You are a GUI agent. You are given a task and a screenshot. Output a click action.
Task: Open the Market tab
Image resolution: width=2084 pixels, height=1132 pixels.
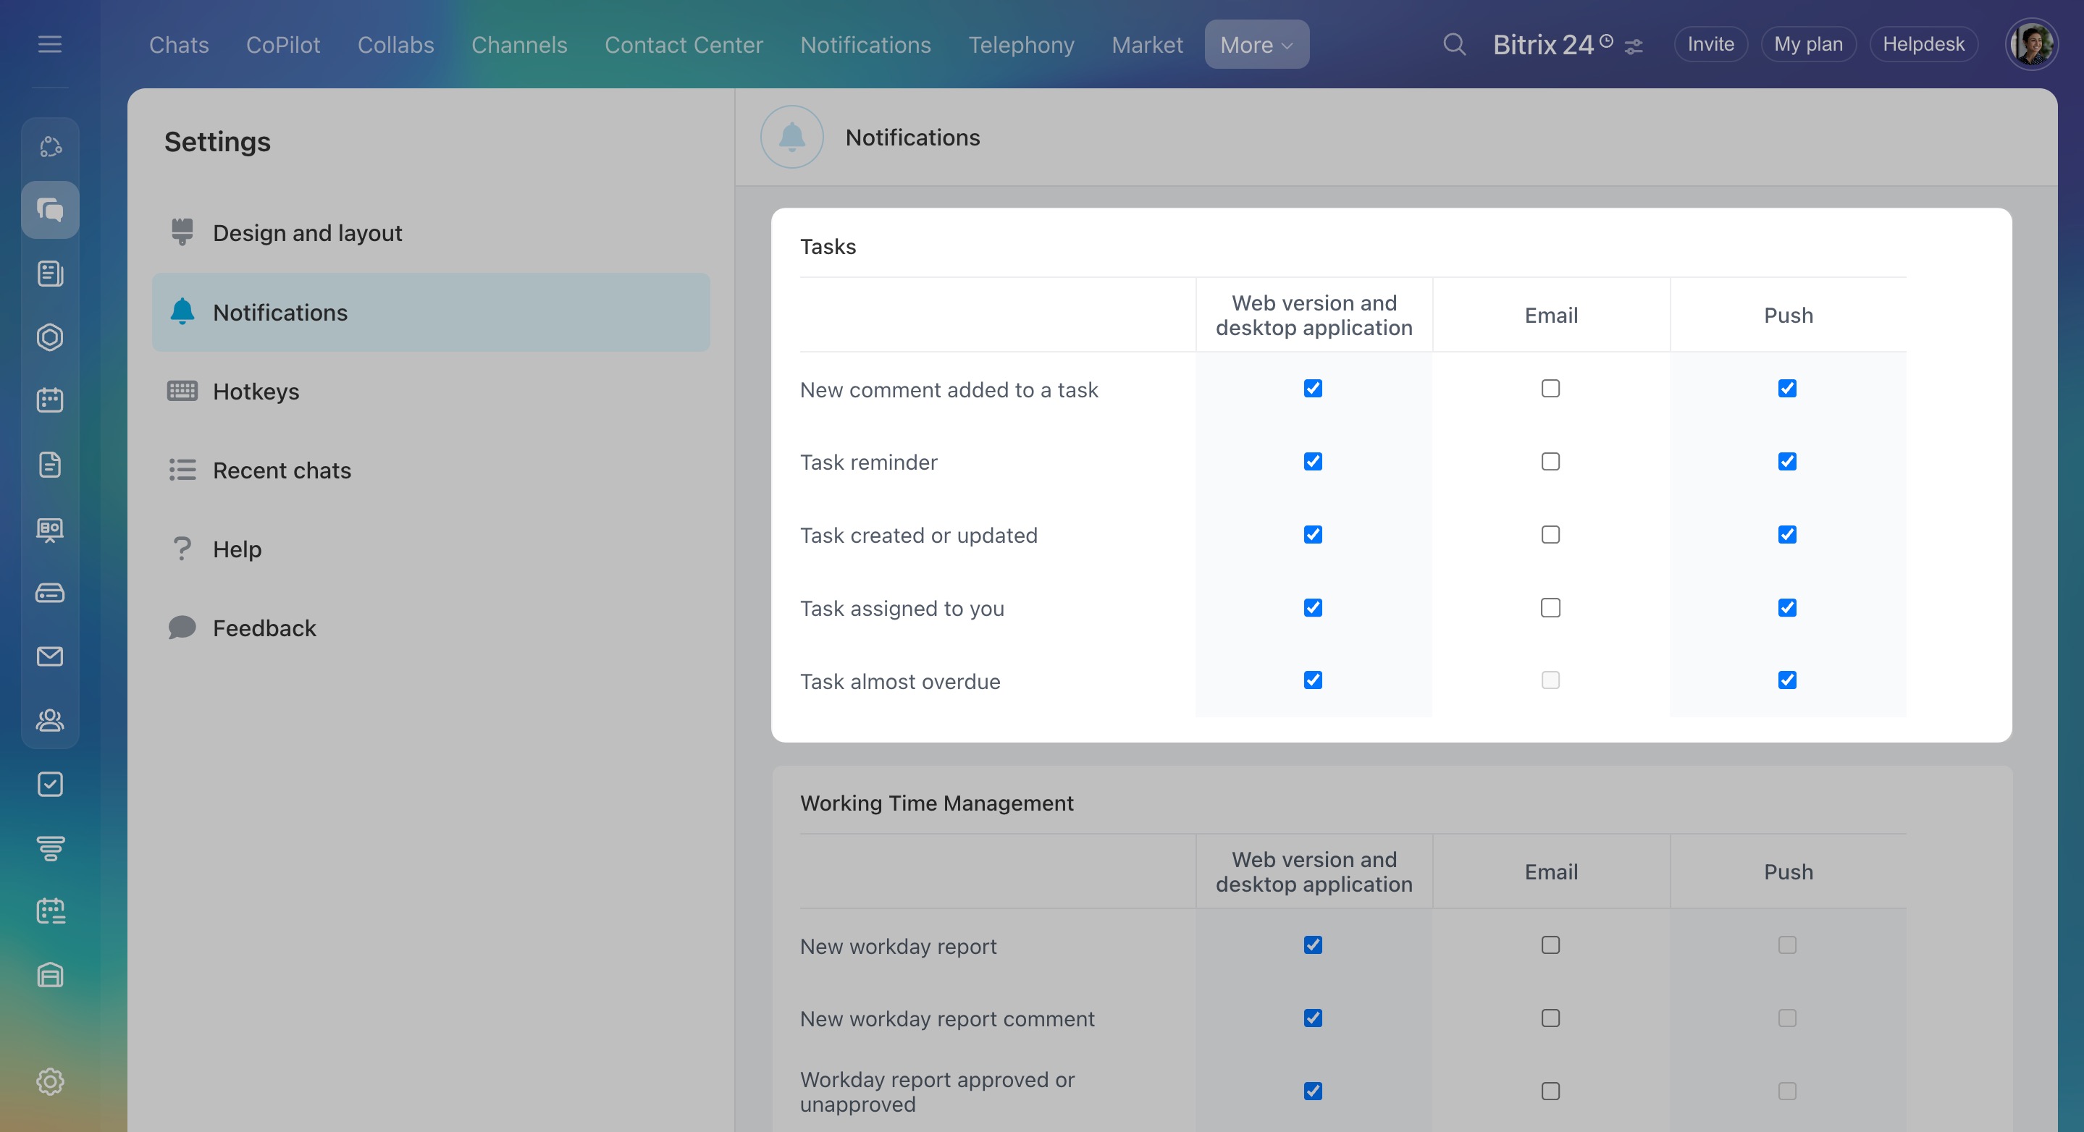coord(1147,44)
